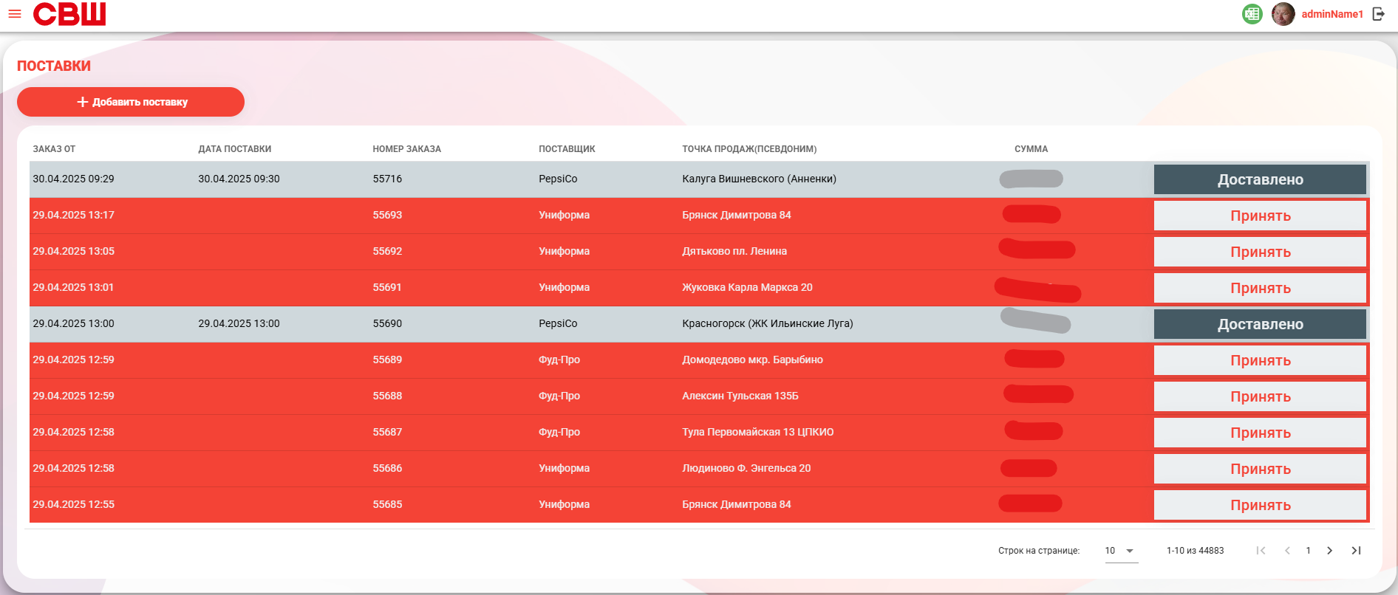Click Людиново Ф. Энгельса 20 sales point
The width and height of the screenshot is (1398, 595).
[x=746, y=468]
